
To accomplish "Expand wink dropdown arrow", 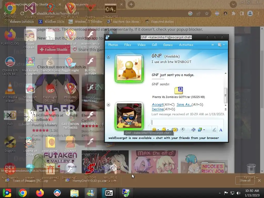I will (168, 130).
